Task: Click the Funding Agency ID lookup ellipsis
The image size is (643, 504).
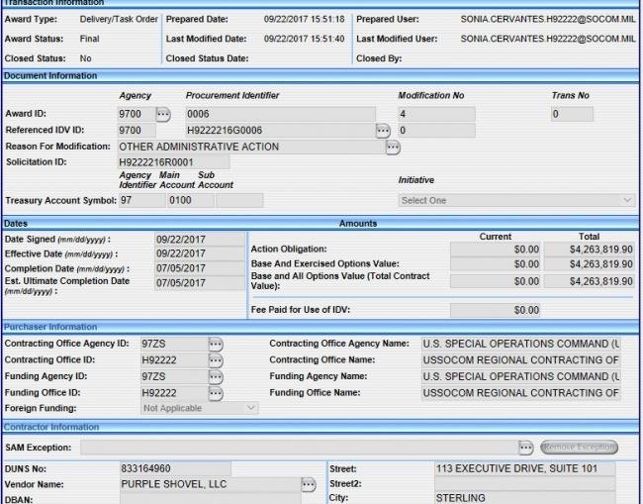Action: [x=216, y=376]
